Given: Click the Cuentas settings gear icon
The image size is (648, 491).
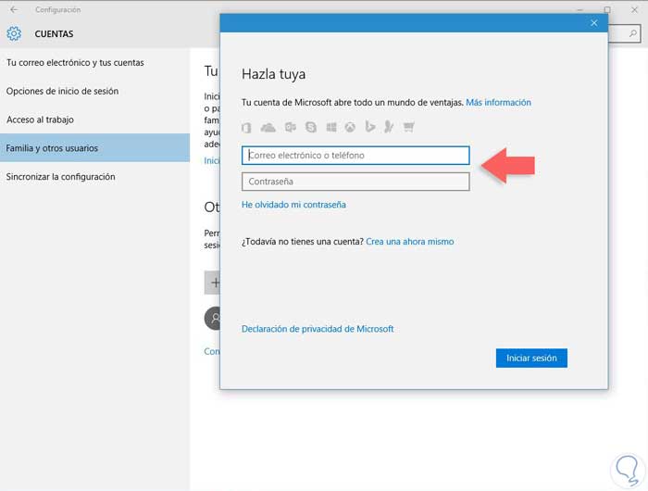Looking at the screenshot, I should [14, 33].
